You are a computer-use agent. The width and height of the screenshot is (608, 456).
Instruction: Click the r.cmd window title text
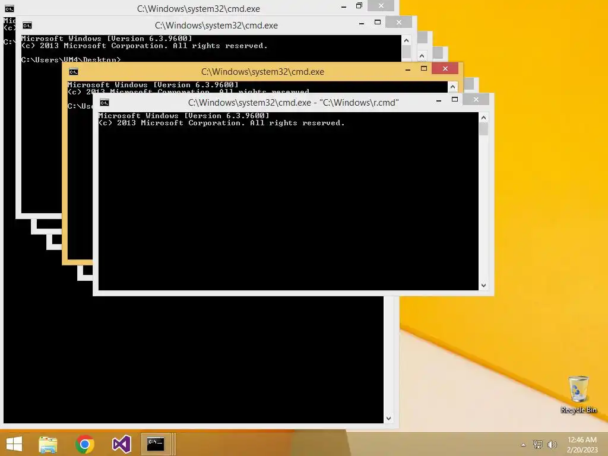[x=293, y=103]
